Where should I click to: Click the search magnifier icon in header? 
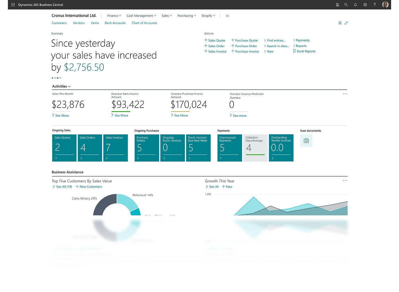click(x=346, y=5)
